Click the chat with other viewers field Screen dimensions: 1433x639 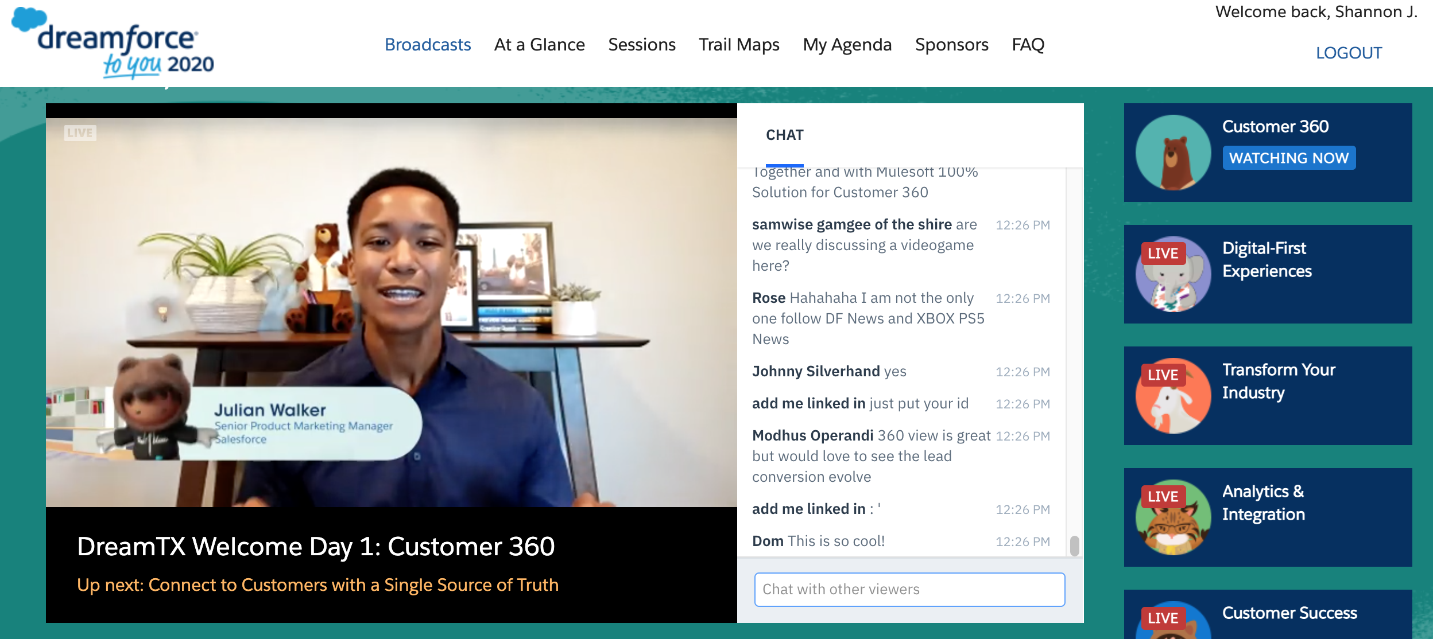tap(909, 589)
